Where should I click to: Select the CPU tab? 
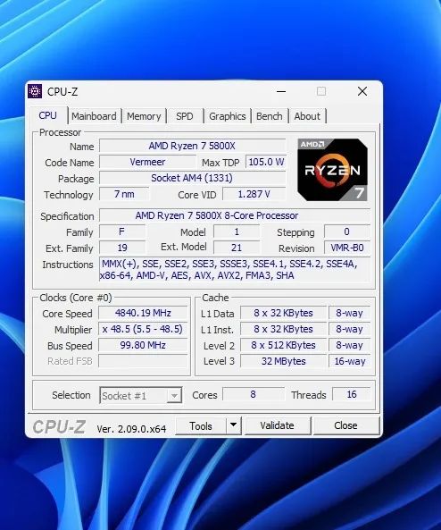(x=47, y=115)
